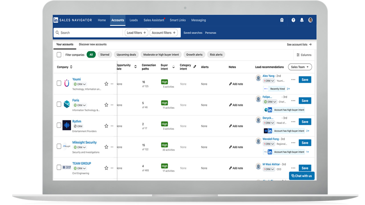
Task: Toggle the Risk alerts filter pill
Action: coord(216,55)
